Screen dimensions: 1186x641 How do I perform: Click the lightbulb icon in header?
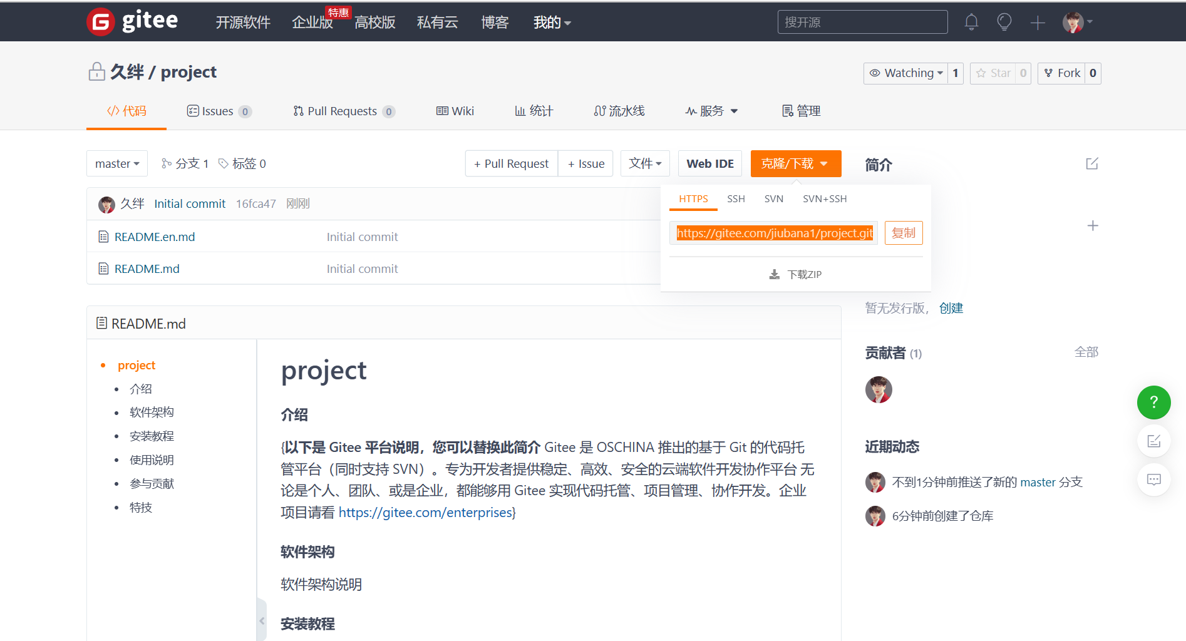(x=1004, y=23)
